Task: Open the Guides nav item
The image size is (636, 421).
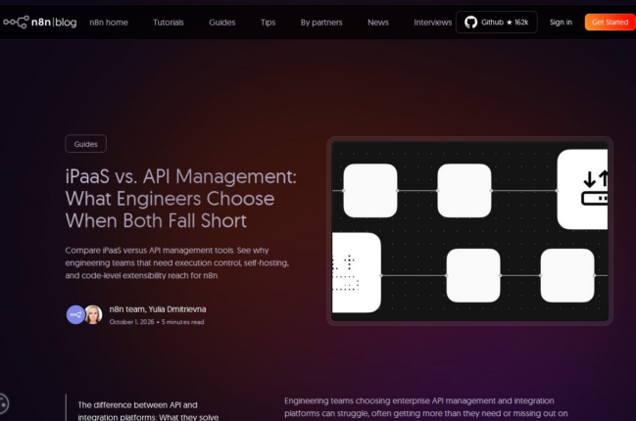Action: click(x=221, y=23)
